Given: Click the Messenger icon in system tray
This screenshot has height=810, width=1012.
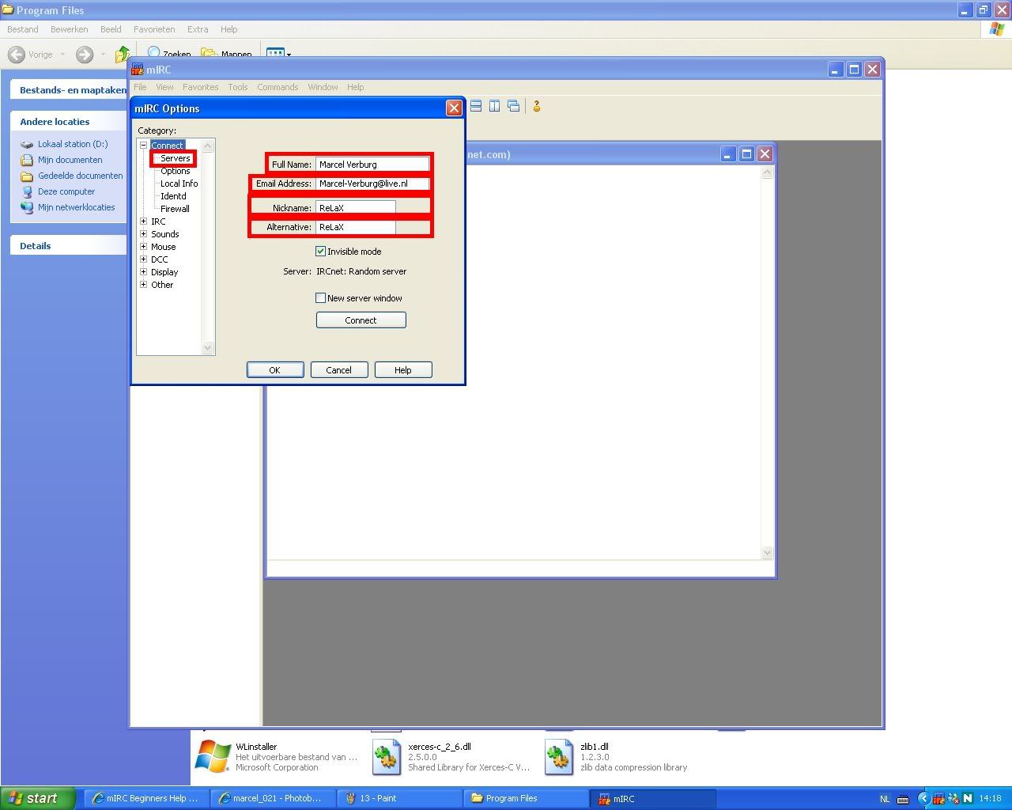Looking at the screenshot, I should (953, 799).
